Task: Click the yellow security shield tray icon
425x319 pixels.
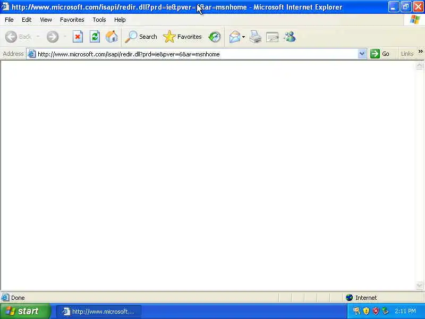Action: pyautogui.click(x=366, y=311)
